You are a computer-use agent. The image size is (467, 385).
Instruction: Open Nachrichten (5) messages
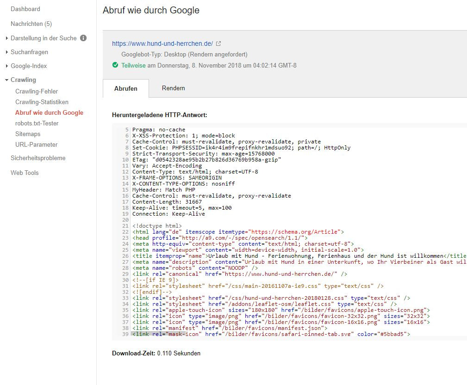click(31, 24)
